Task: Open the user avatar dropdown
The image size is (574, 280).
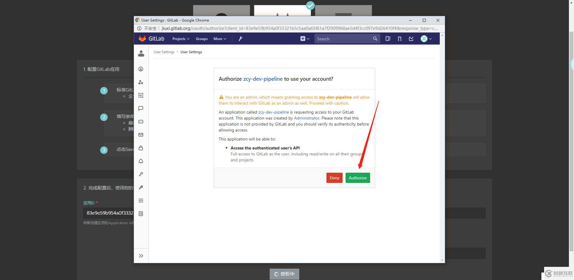Action: pyautogui.click(x=426, y=39)
